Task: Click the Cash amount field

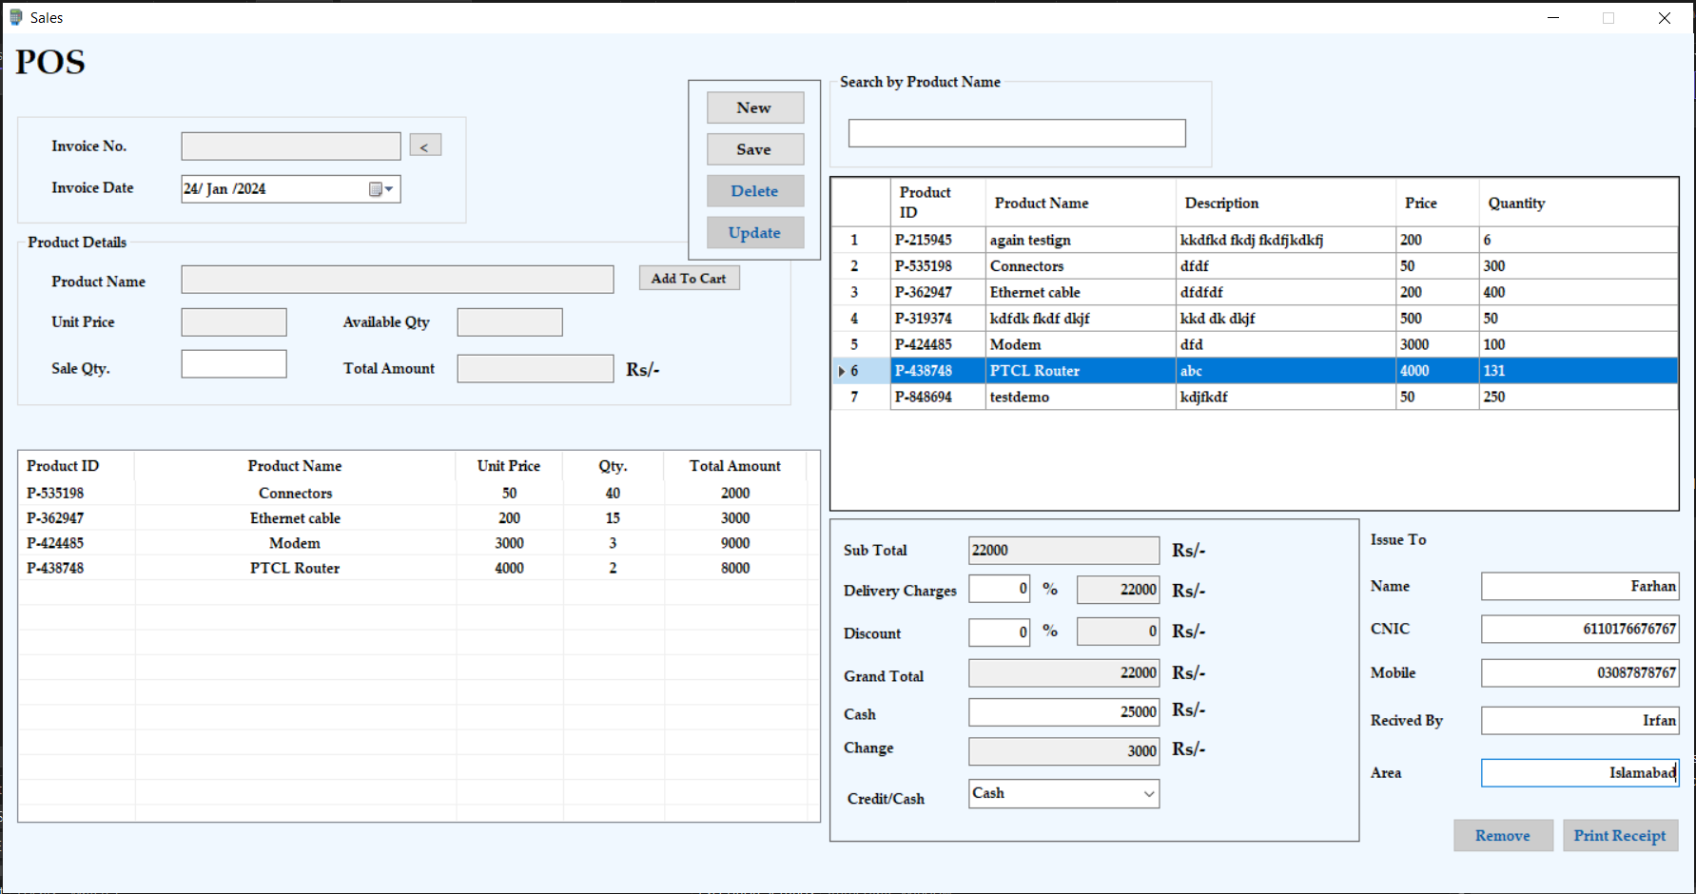Action: tap(1062, 712)
